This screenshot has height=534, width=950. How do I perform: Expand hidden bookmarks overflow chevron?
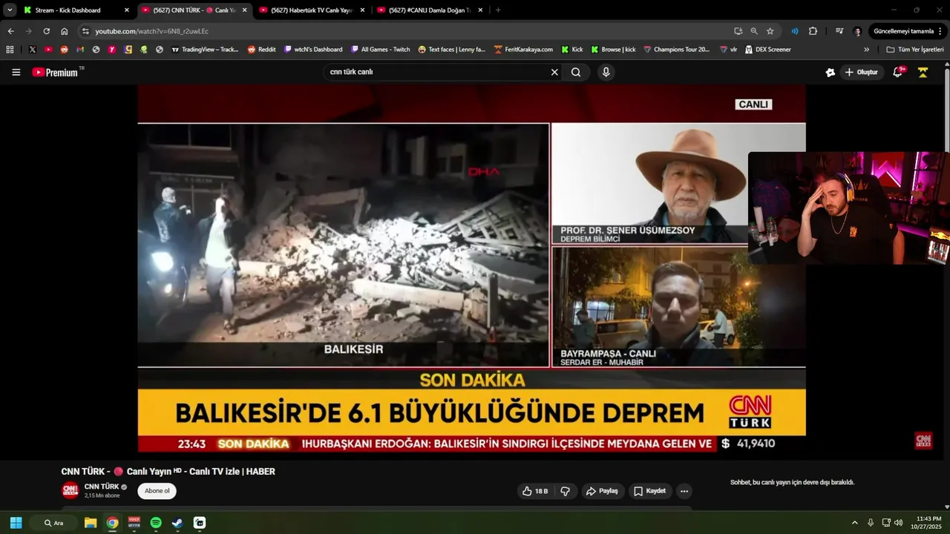(x=866, y=50)
